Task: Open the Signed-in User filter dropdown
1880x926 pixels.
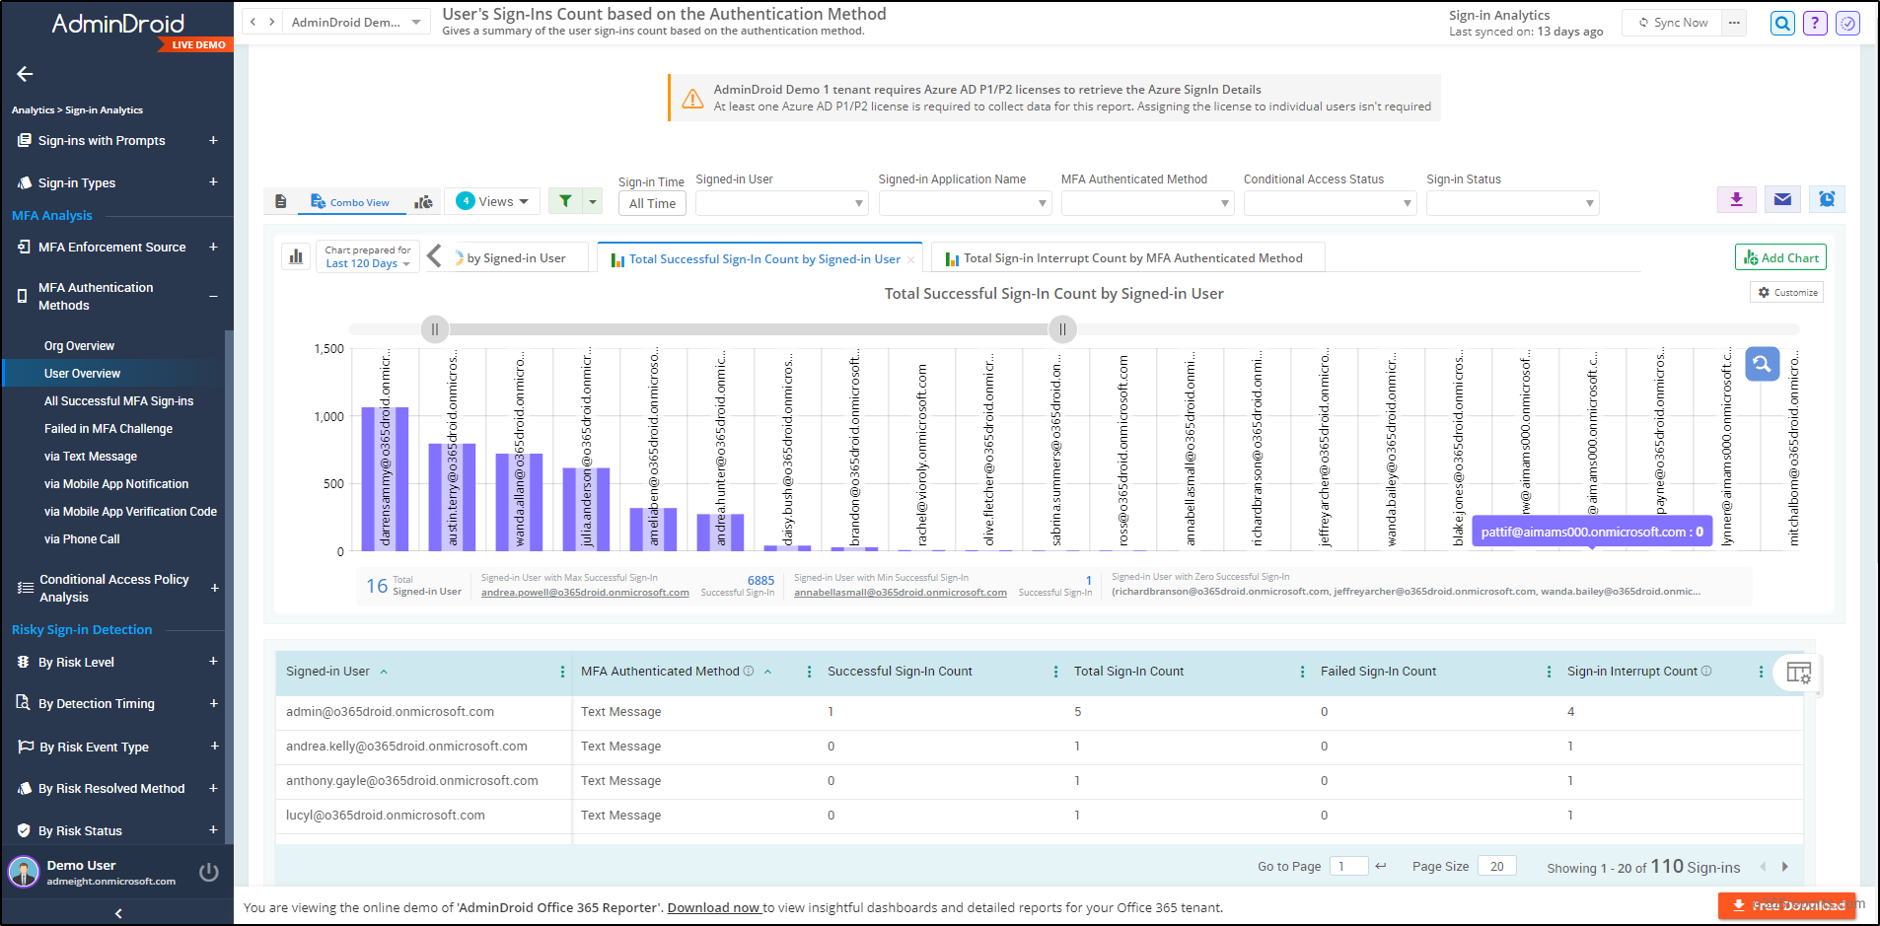Action: (x=781, y=203)
